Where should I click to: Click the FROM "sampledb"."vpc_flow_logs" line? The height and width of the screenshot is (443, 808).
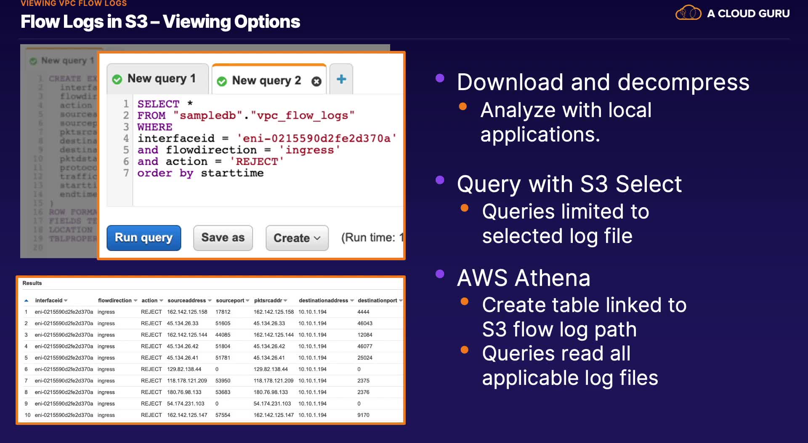246,115
